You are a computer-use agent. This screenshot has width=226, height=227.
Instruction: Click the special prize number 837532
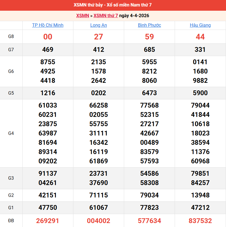tap(200, 221)
